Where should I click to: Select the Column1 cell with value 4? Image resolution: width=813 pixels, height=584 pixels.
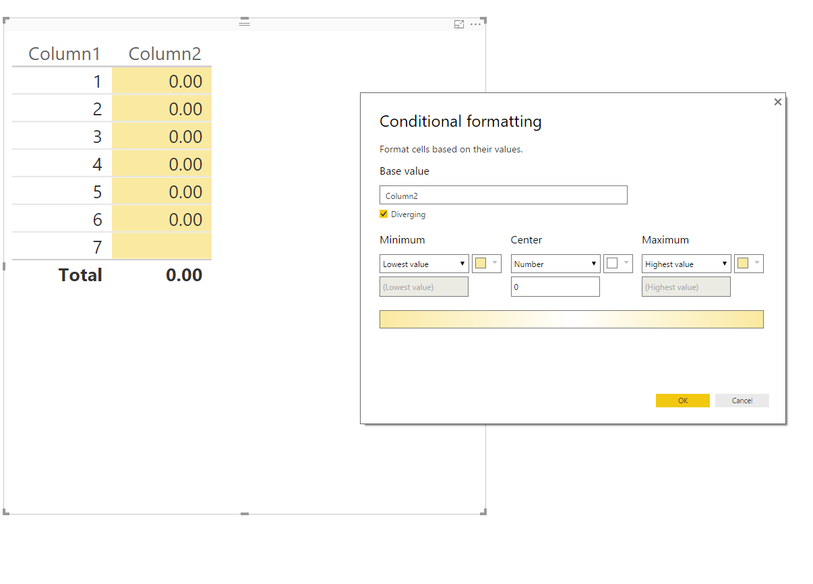(62, 165)
